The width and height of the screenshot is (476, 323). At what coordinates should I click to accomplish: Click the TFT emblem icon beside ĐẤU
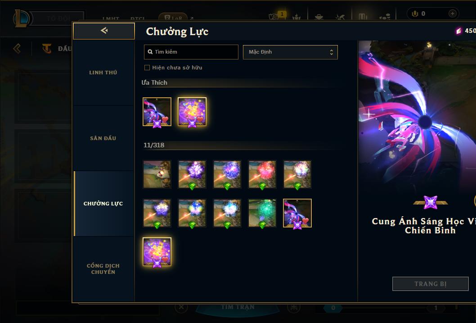click(x=47, y=48)
